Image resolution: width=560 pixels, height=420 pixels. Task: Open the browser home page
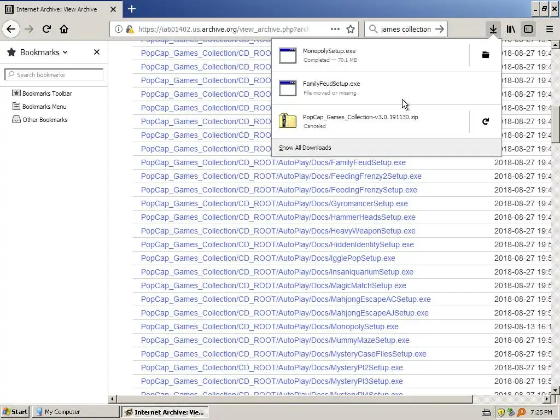point(64,29)
